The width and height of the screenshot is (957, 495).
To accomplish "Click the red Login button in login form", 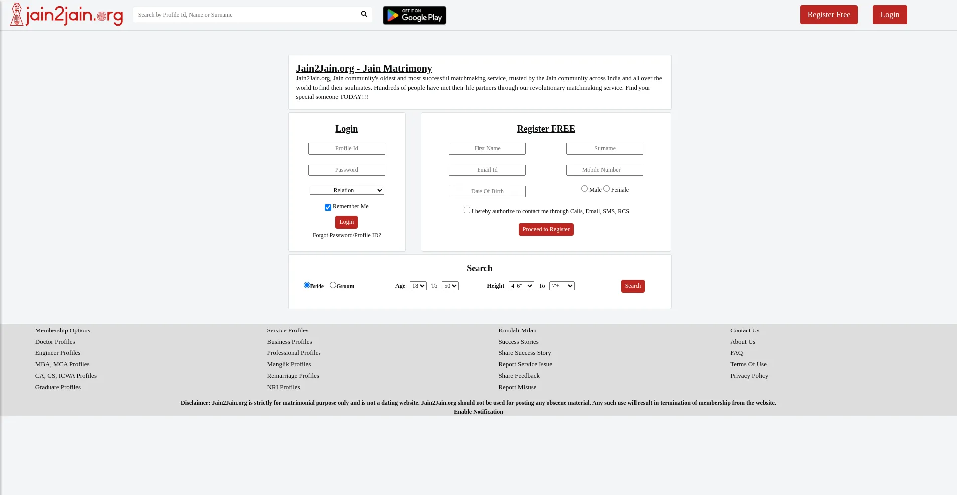I will (346, 222).
